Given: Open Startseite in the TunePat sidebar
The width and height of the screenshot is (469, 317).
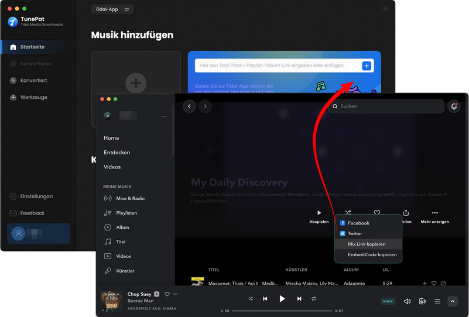Looking at the screenshot, I should tap(36, 47).
